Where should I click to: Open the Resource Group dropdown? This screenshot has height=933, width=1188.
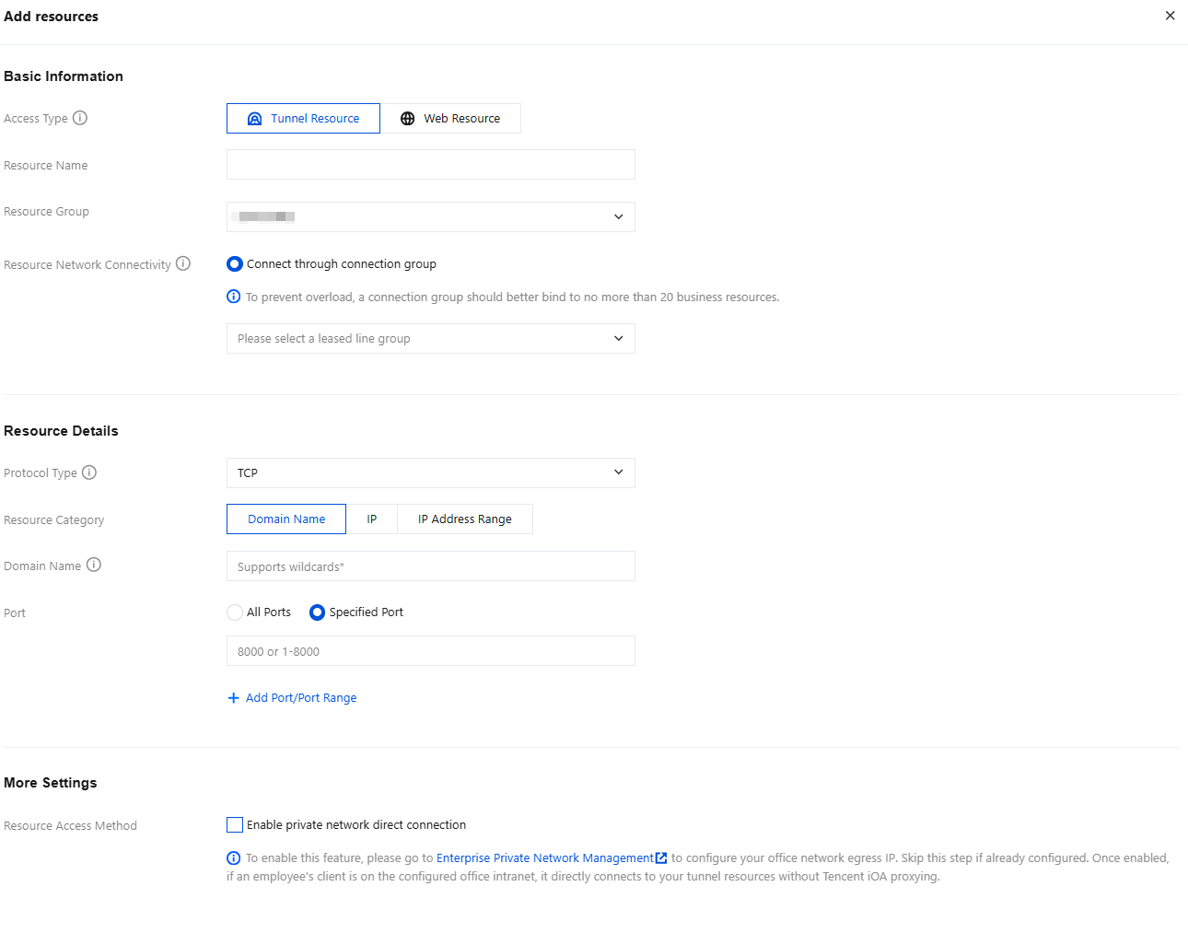point(431,217)
